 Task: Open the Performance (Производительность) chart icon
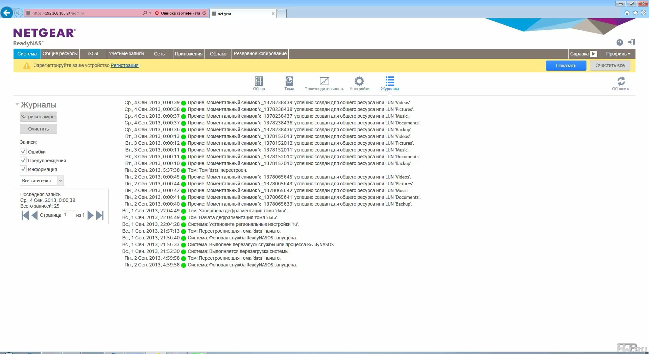(x=324, y=81)
